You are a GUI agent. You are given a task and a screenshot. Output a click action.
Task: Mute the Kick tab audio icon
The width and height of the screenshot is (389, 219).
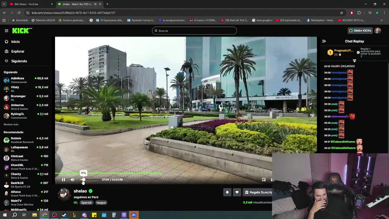(95, 4)
